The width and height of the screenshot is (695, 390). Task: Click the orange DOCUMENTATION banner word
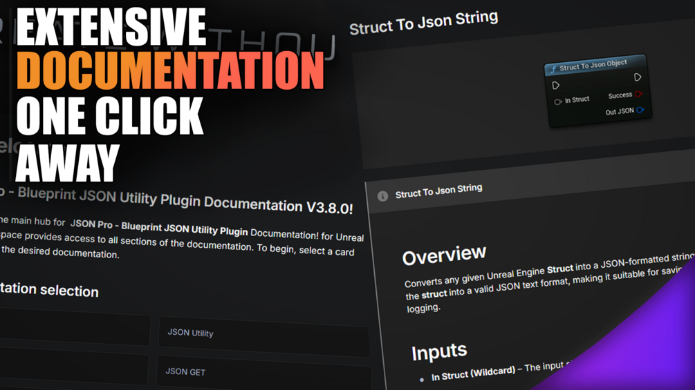pos(171,70)
